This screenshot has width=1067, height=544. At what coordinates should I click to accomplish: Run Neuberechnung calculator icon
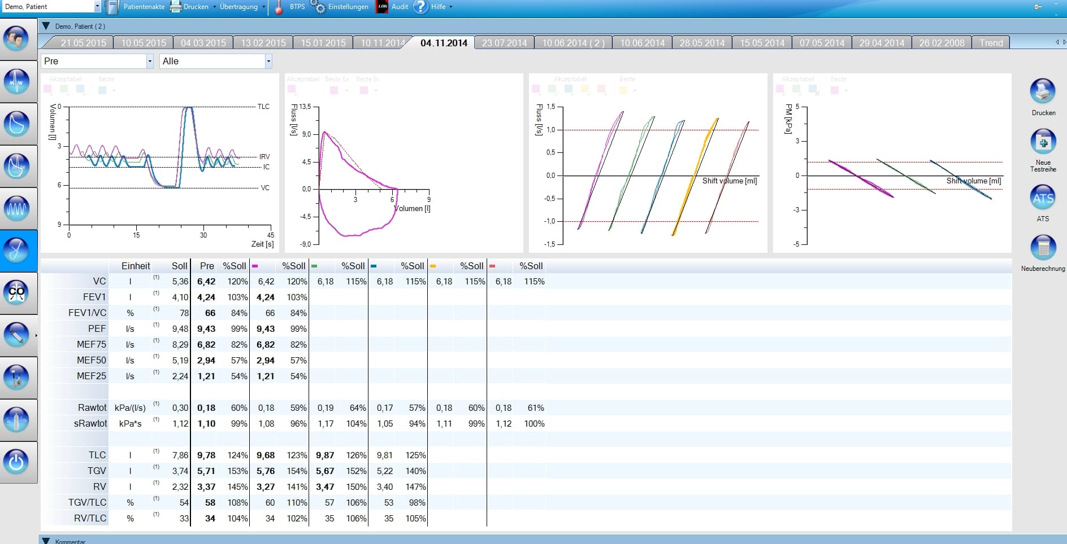click(x=1043, y=248)
